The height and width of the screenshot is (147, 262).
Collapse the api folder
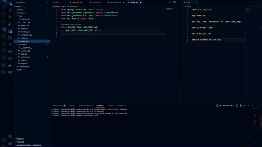click(32, 16)
